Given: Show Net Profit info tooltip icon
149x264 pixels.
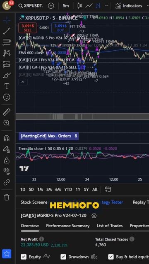Looking at the screenshot, I should (x=41, y=239).
